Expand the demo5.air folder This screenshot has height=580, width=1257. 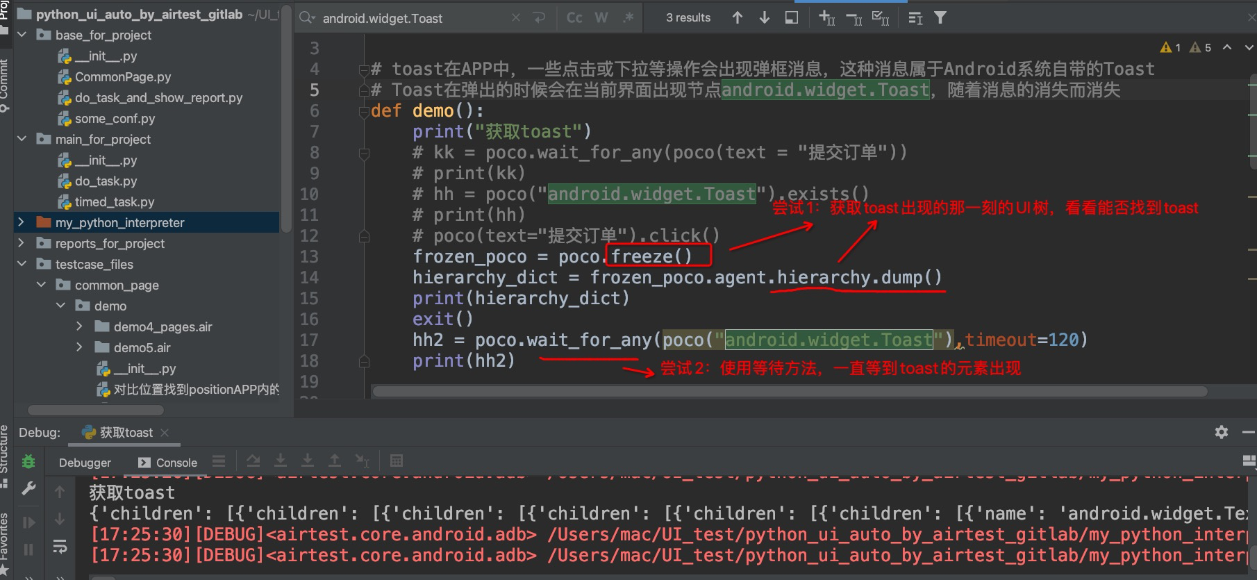pos(80,347)
